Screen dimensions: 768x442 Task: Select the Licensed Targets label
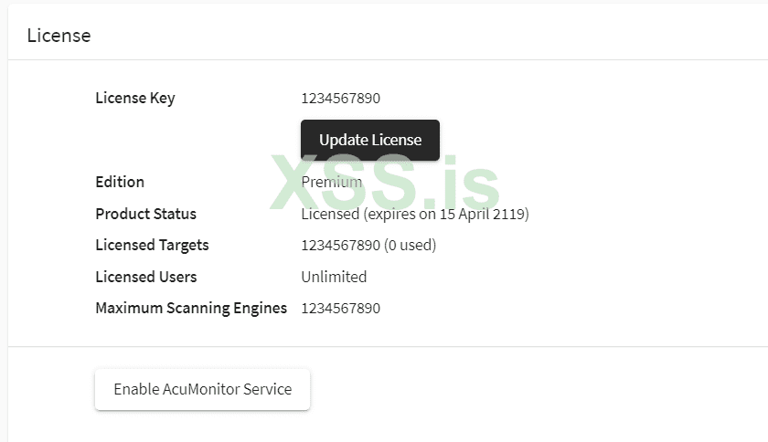152,245
